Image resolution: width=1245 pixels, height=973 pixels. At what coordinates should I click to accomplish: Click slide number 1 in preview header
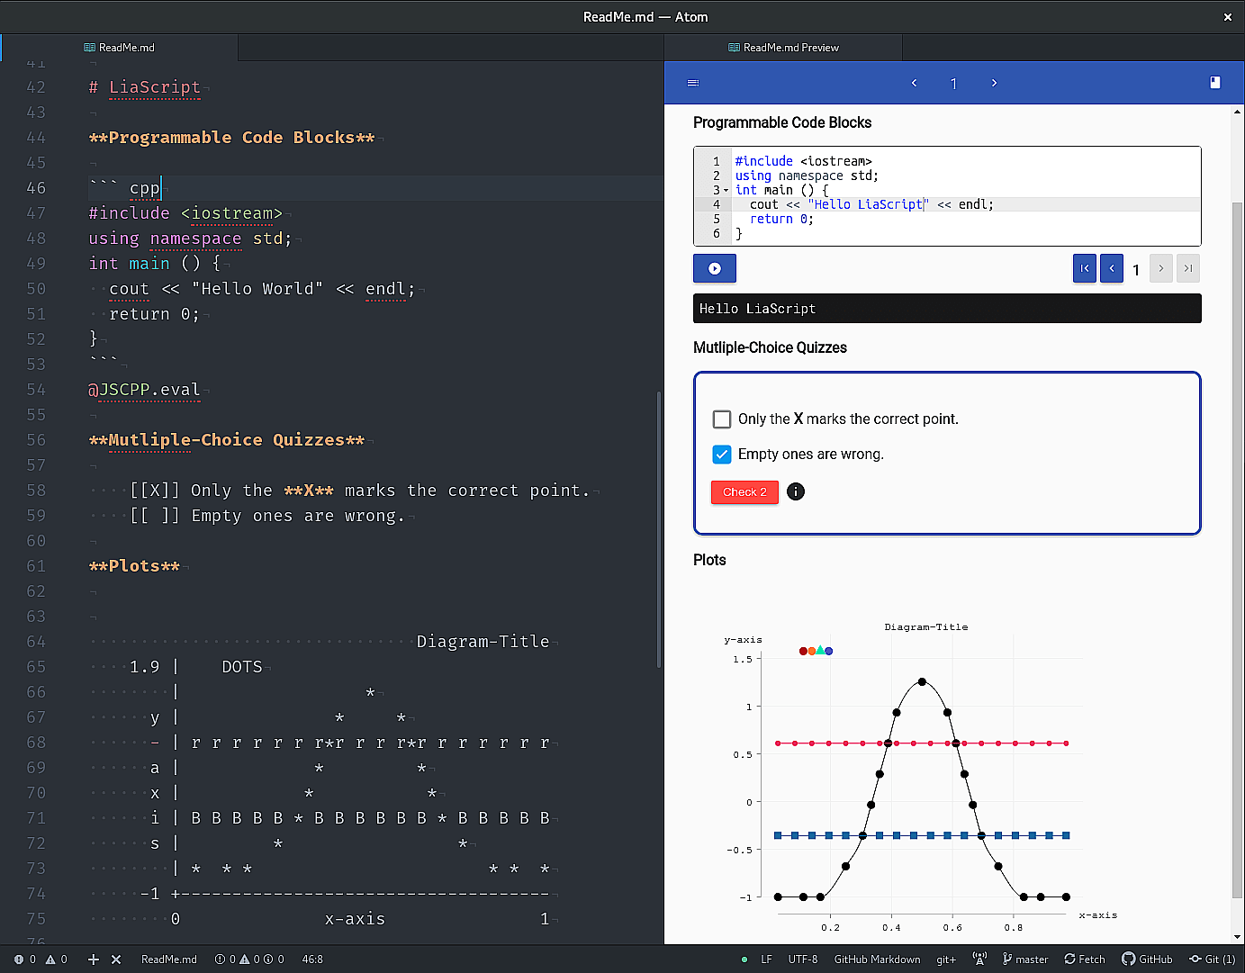pyautogui.click(x=953, y=84)
